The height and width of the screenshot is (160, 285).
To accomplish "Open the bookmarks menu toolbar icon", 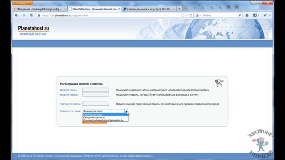I will click(x=256, y=16).
